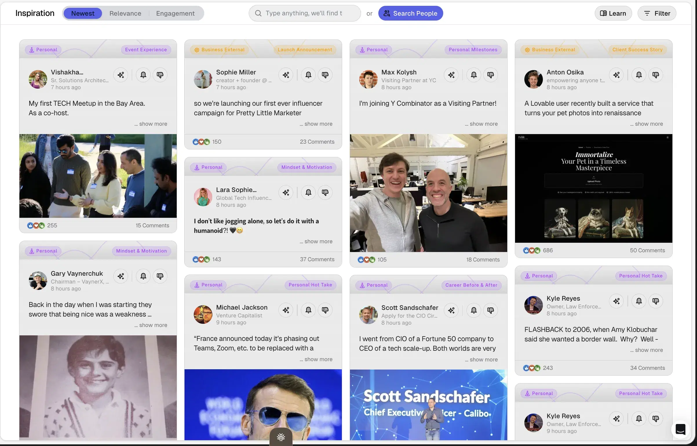
Task: Click the sparkle icon on Kyle Reyes' 8 hours ago post
Action: 616,301
